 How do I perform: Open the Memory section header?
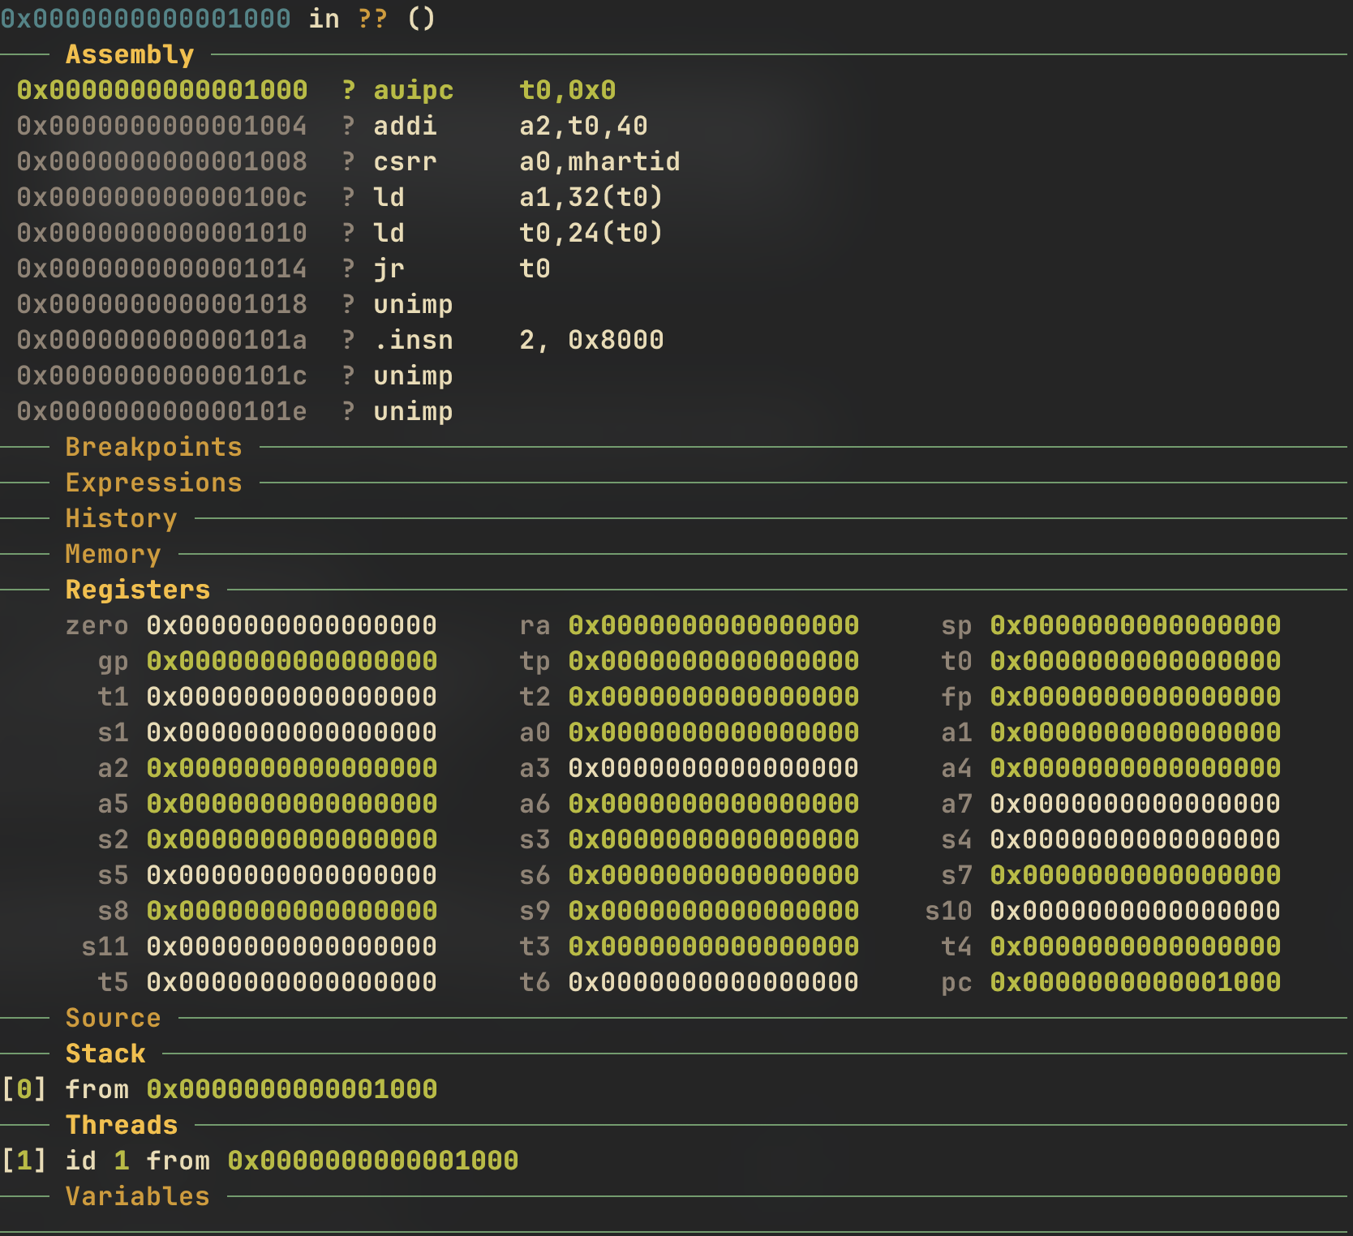[x=113, y=554]
